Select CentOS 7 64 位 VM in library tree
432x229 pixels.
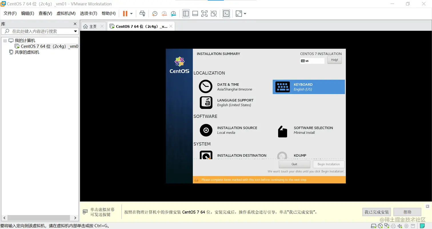pyautogui.click(x=49, y=46)
